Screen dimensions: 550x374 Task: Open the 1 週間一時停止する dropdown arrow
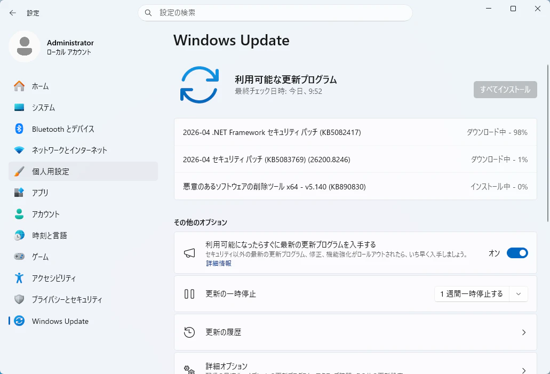pyautogui.click(x=519, y=294)
